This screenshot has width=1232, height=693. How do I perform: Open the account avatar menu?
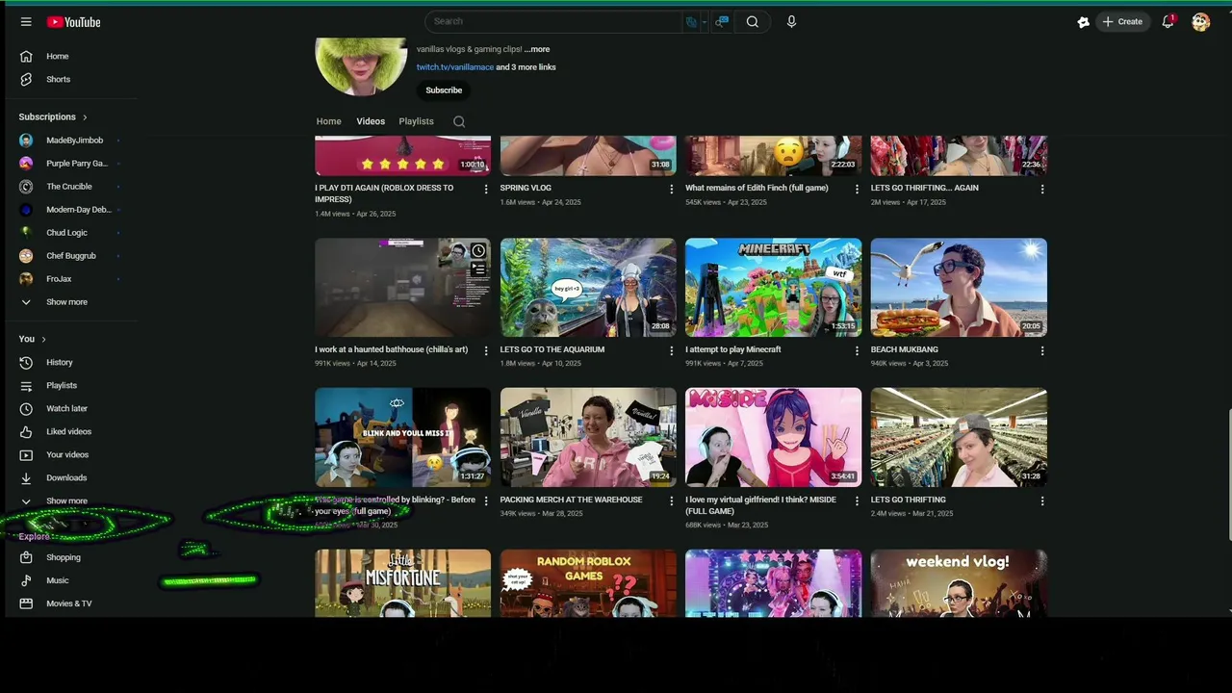point(1200,22)
